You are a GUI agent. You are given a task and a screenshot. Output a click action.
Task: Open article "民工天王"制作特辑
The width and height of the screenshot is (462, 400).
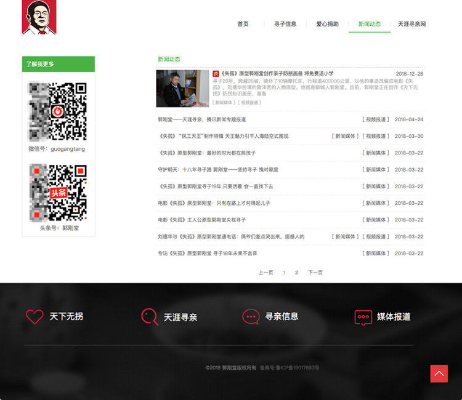tap(224, 136)
